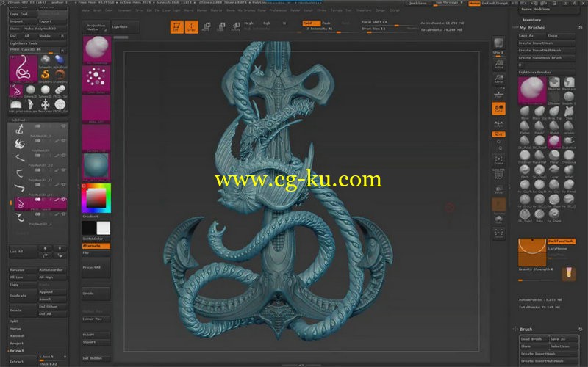Select the Move tool in top toolbar
Image resolution: width=588 pixels, height=367 pixels.
pyautogui.click(x=206, y=26)
